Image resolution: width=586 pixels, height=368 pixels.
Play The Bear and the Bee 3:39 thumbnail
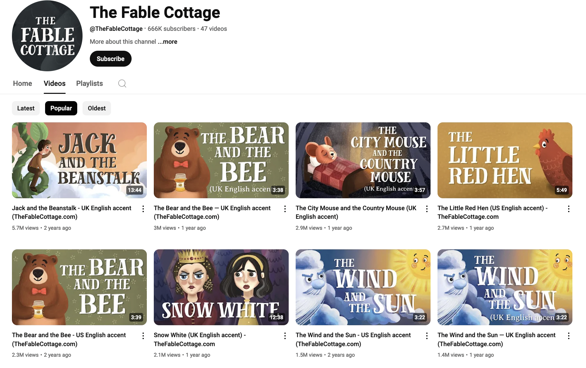79,287
